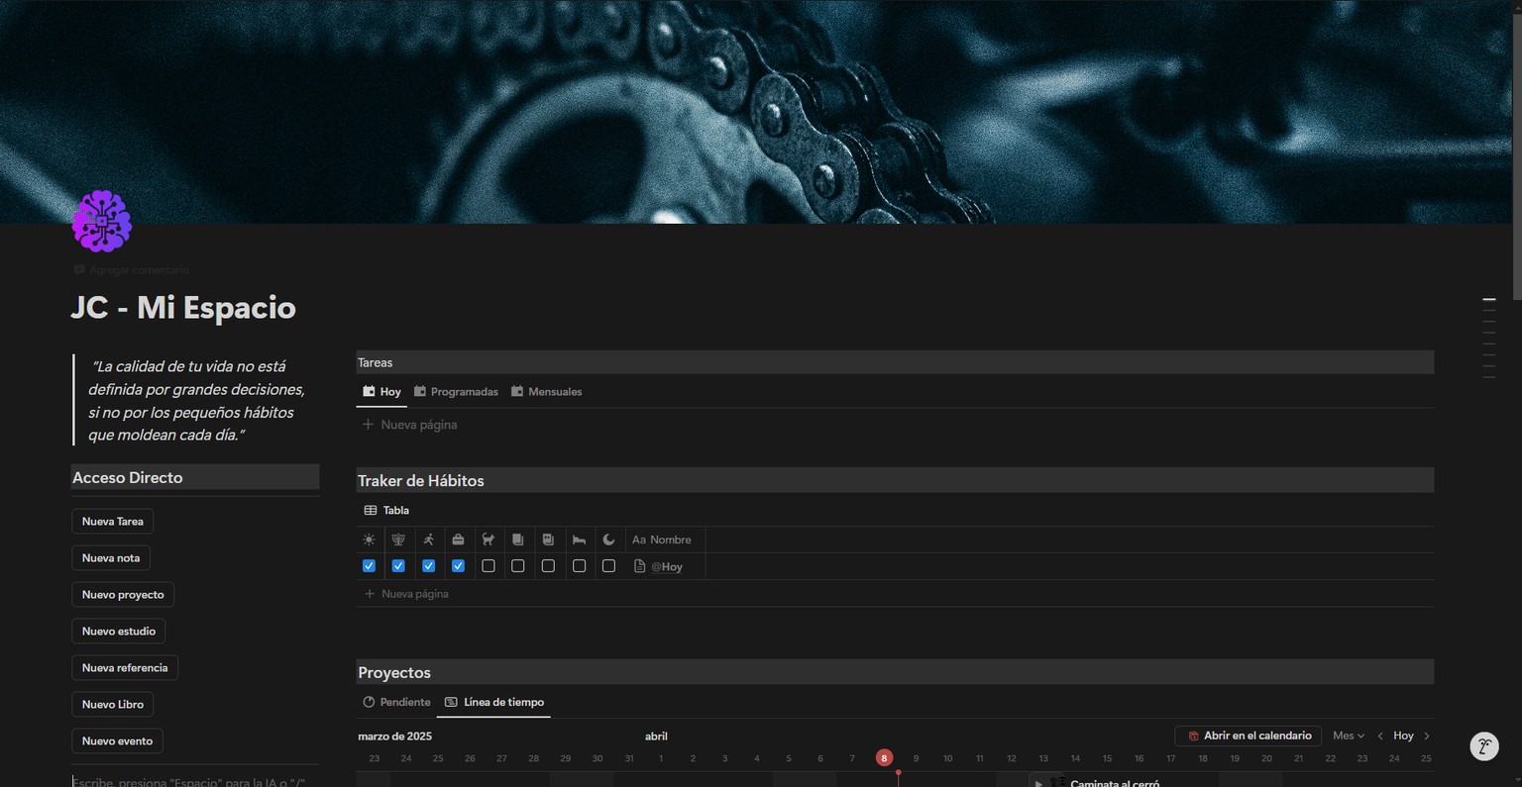The image size is (1522, 787).
Task: Uncheck the menorah habit checkbox
Action: 398,566
